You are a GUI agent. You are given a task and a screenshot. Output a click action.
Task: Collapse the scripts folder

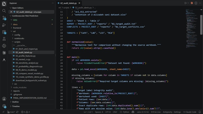tap(13, 42)
